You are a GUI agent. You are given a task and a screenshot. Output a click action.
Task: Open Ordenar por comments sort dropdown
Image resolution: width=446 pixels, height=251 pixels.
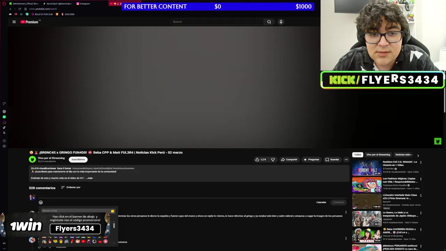coord(71,187)
